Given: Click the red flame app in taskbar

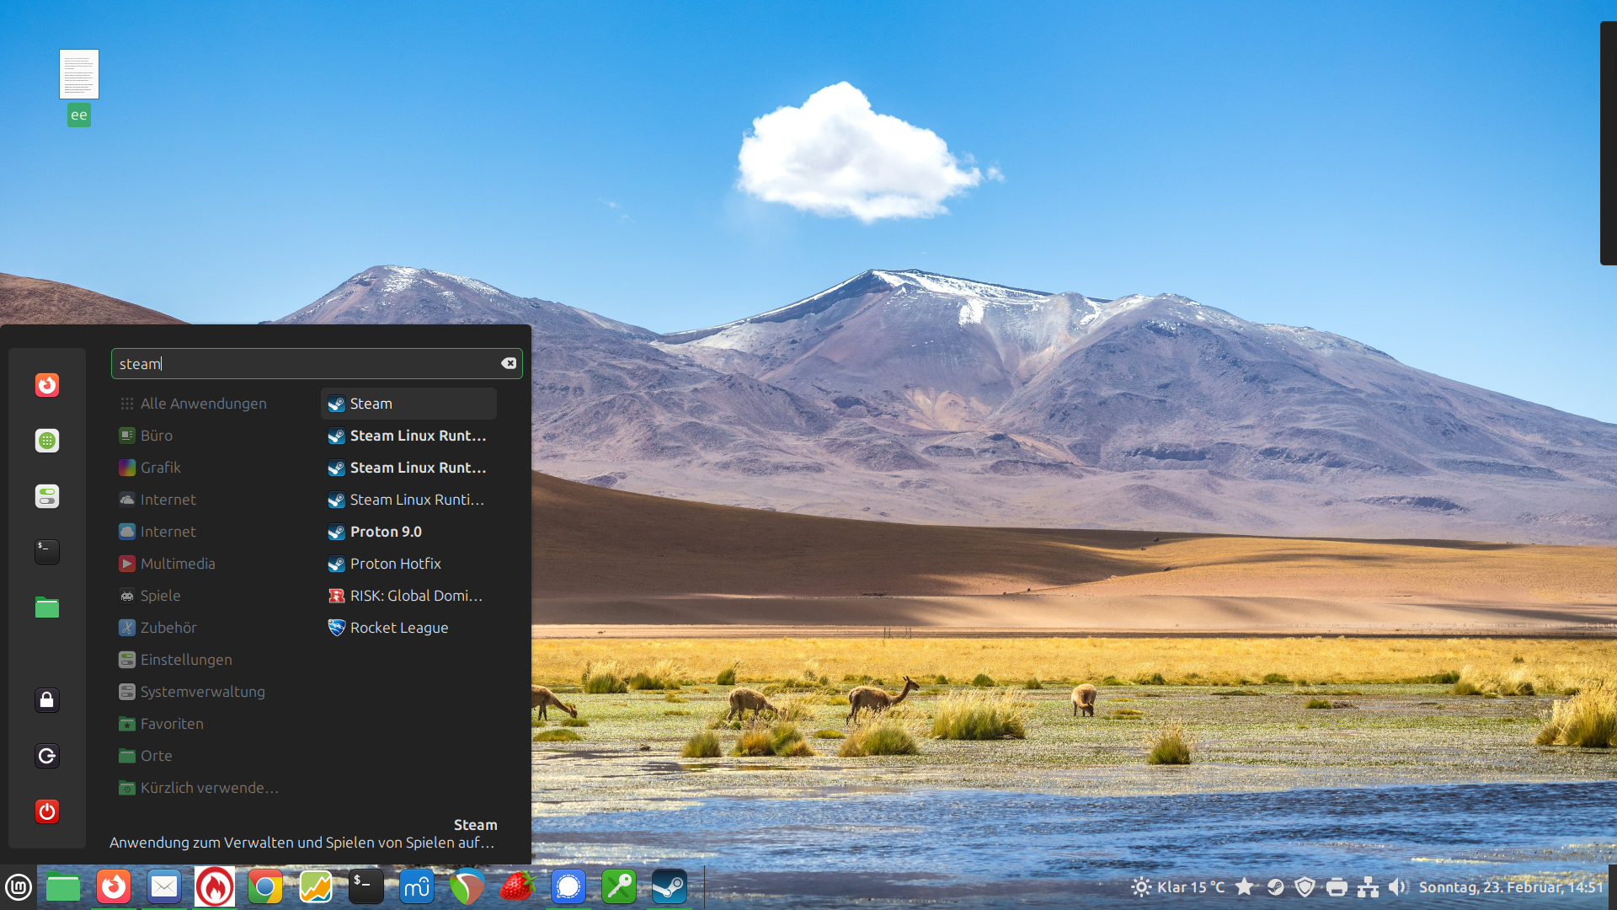Looking at the screenshot, I should (215, 886).
